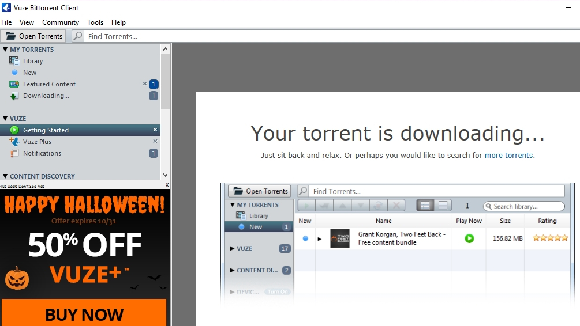Open Featured Content in sidebar
The width and height of the screenshot is (580, 326).
coord(49,84)
